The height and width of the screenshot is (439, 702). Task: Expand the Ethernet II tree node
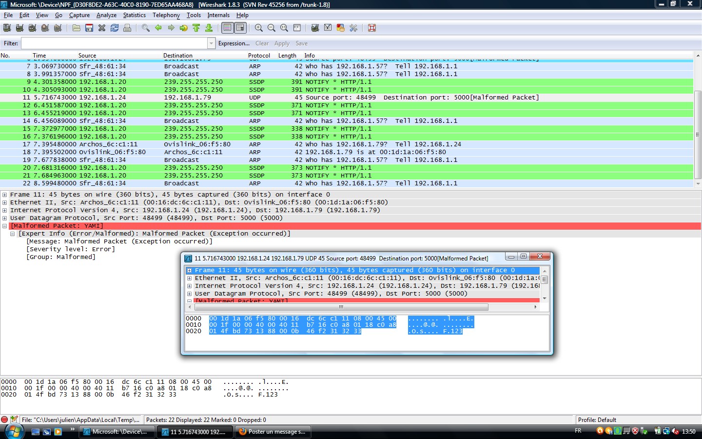[4, 202]
